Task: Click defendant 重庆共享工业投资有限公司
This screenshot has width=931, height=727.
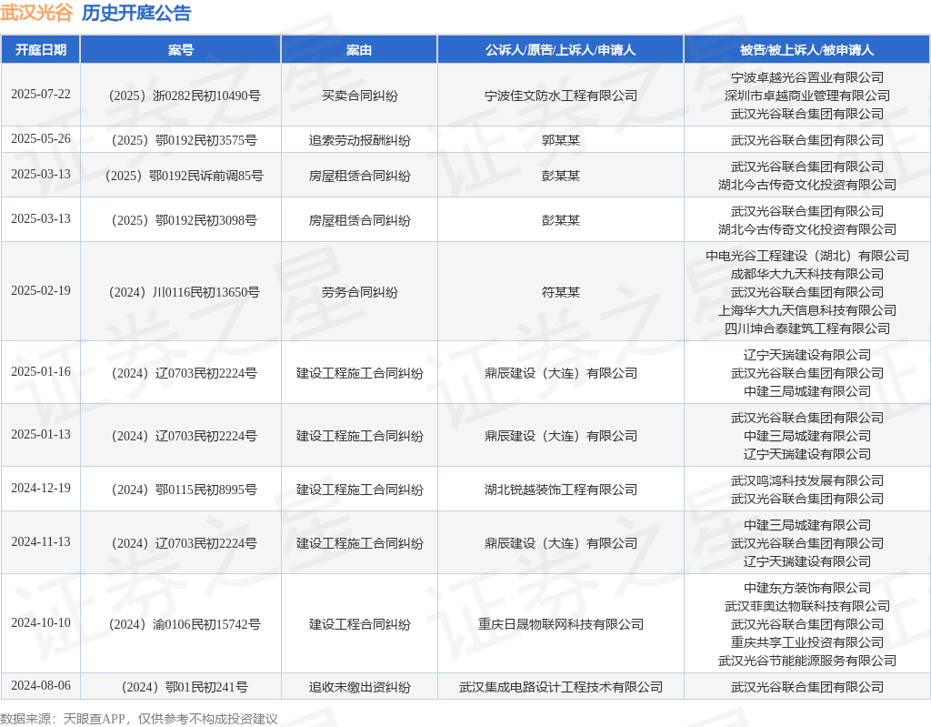Action: coord(807,642)
